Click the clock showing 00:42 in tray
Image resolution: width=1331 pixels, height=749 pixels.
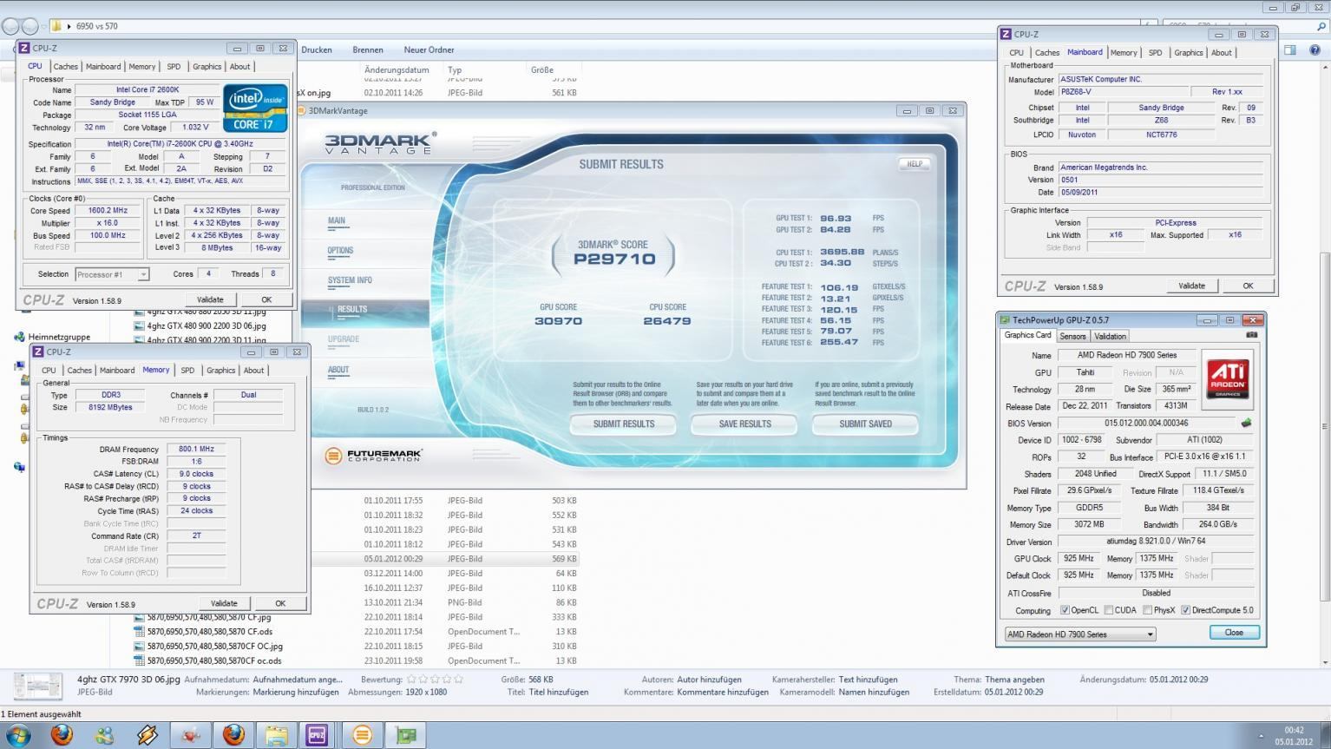pyautogui.click(x=1294, y=730)
